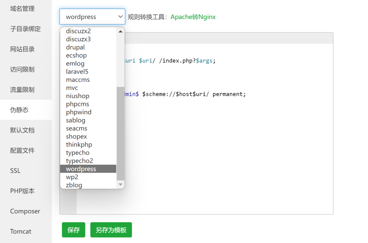Open the 域名管理 sidebar tab
The width and height of the screenshot is (368, 243).
[x=22, y=9]
